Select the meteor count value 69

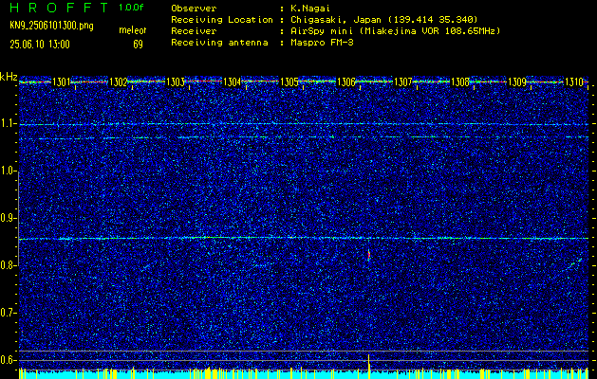[x=138, y=45]
